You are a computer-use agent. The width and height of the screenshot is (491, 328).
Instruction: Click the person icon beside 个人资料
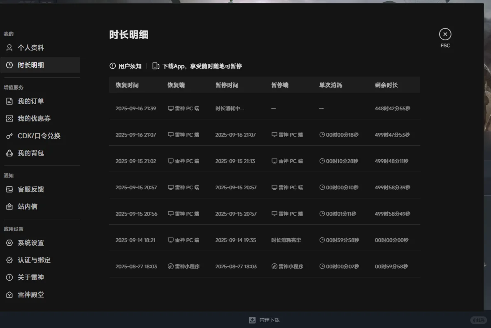click(9, 48)
